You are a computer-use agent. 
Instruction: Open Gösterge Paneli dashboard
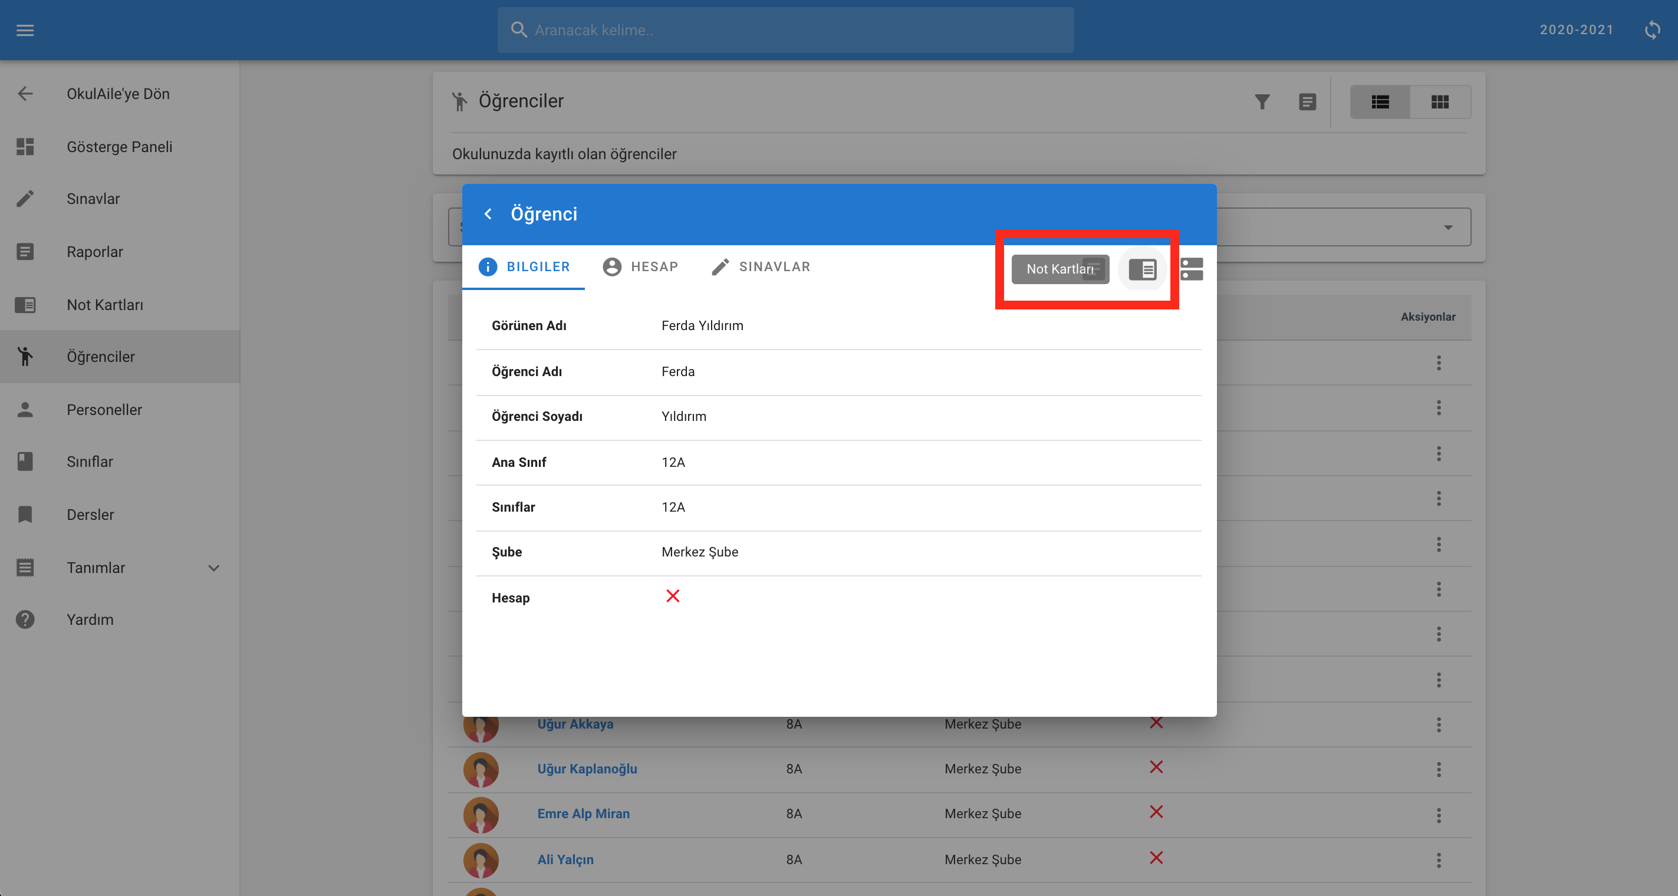coord(120,147)
